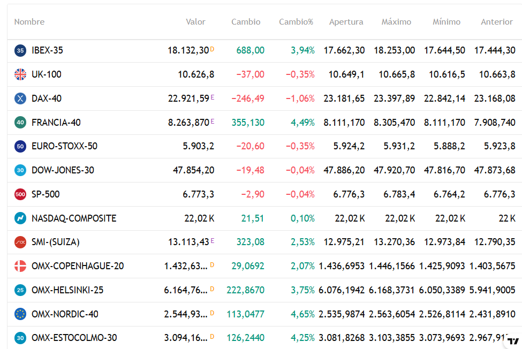
Task: Click the TradingView logo in the corner
Action: pos(513,341)
